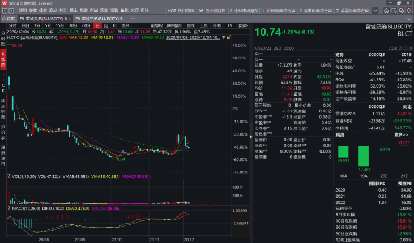414x243 pixels.
Task: Open the home icon in top toolbar
Action: click(x=386, y=11)
